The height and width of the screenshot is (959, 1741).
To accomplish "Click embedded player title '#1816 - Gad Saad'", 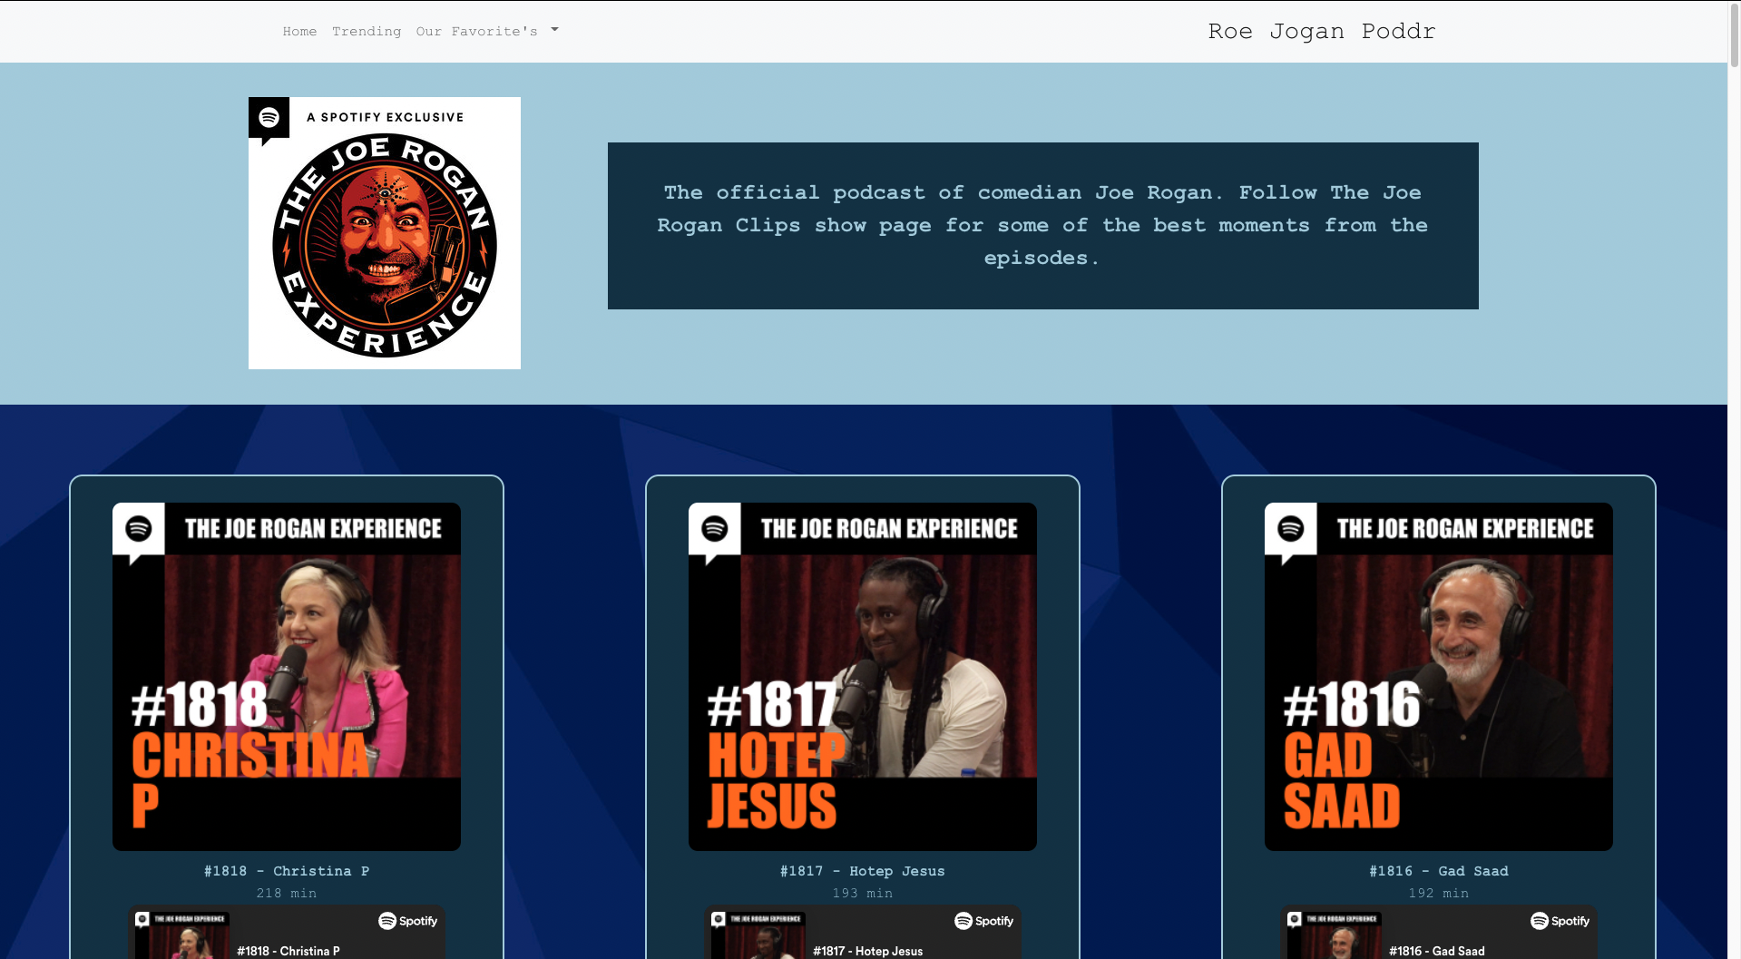I will pos(1437,951).
